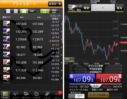Tap the CAD/JPY flag icon

click(6, 78)
